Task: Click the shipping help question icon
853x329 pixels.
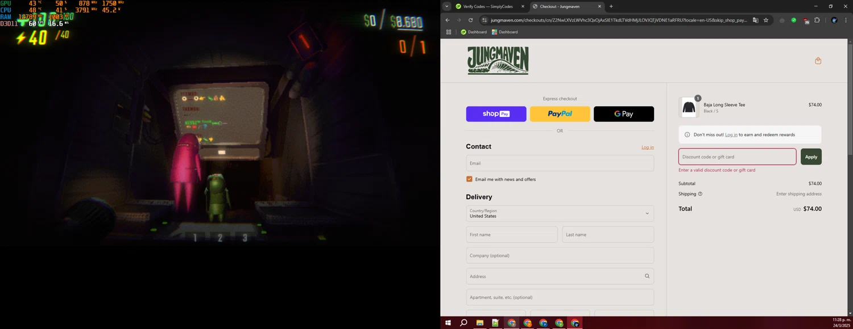Action: pos(700,194)
